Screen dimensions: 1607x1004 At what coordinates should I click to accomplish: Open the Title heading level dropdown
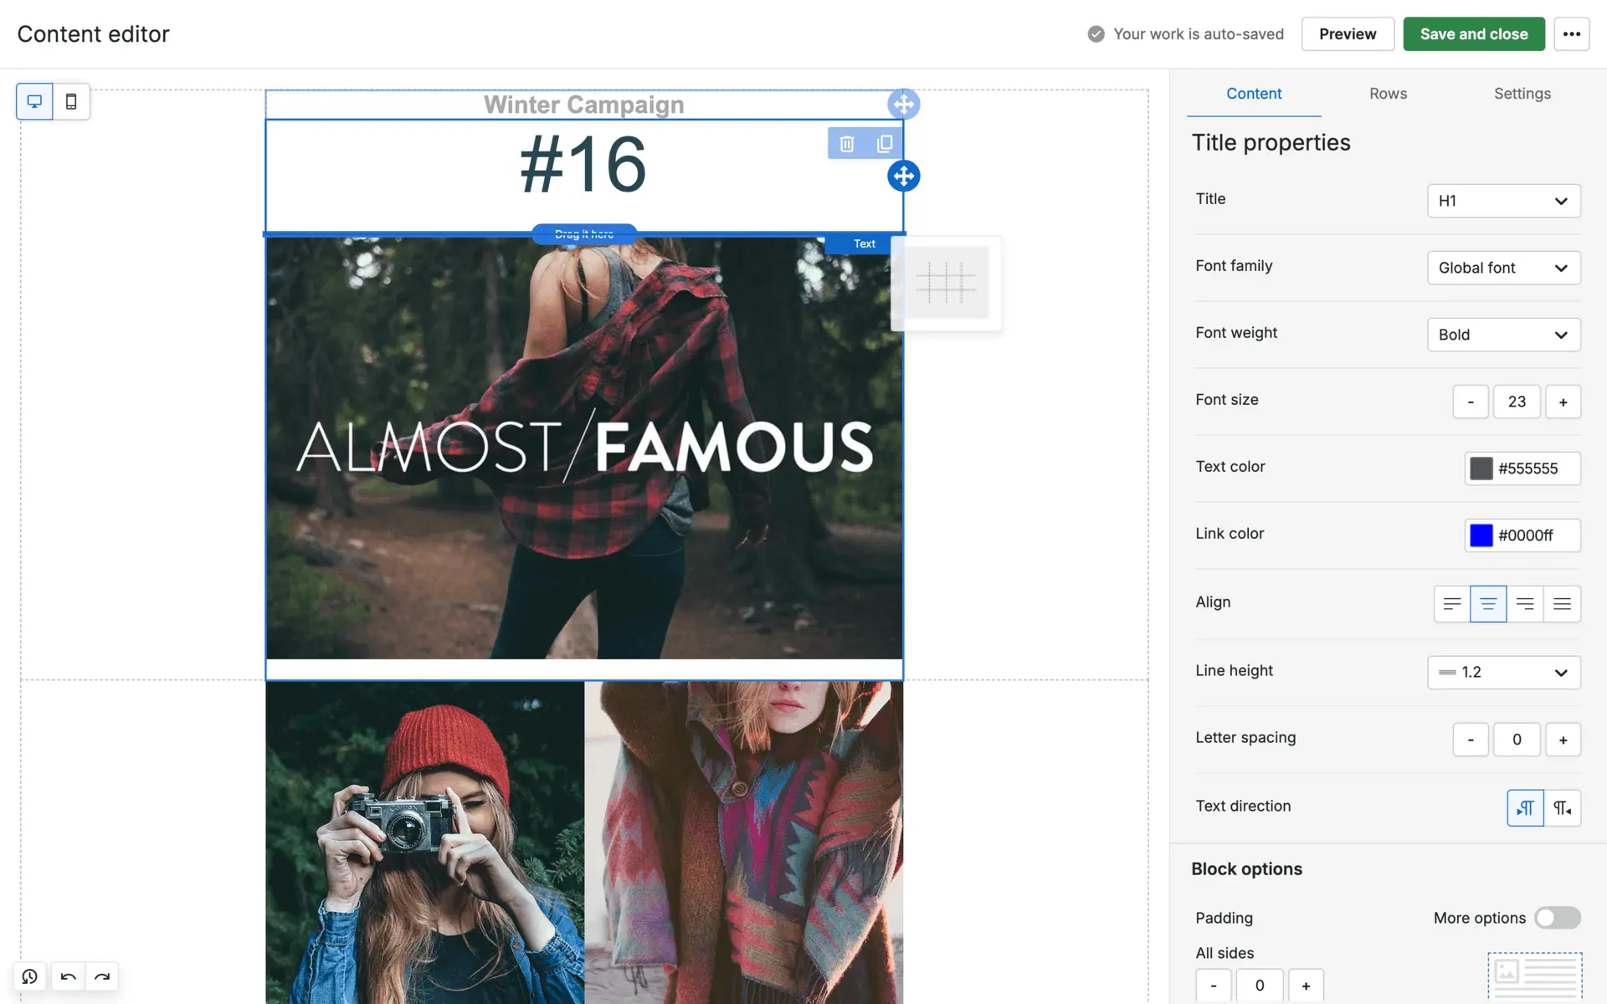[x=1503, y=201]
